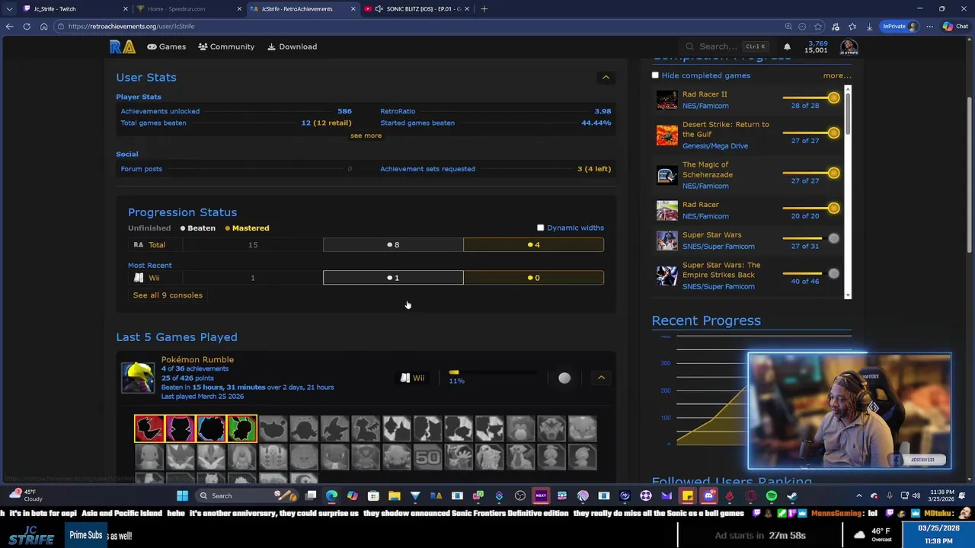Screen dimensions: 975x548
Task: Click Achievements unlocked value 586
Action: (344, 111)
